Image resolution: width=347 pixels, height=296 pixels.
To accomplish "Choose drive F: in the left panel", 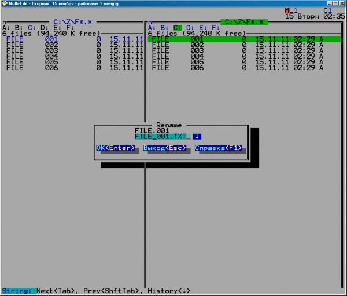I will coord(69,27).
